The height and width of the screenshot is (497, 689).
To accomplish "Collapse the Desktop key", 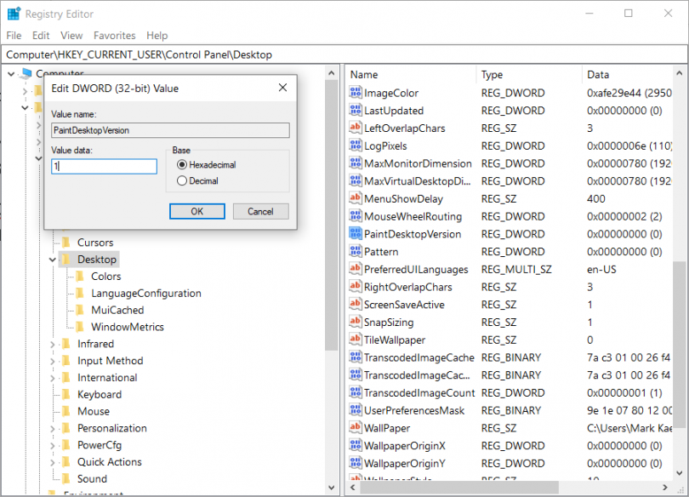I will point(51,259).
